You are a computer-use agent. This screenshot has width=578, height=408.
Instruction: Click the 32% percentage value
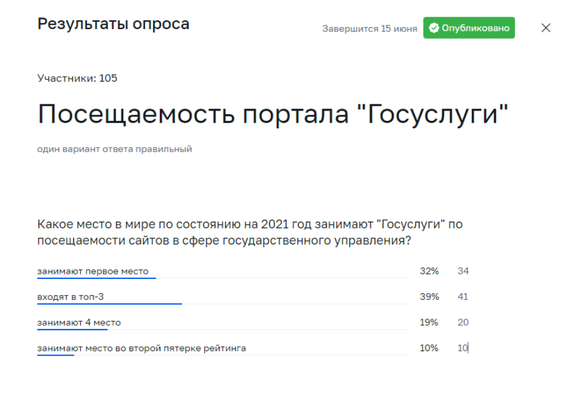coord(429,271)
